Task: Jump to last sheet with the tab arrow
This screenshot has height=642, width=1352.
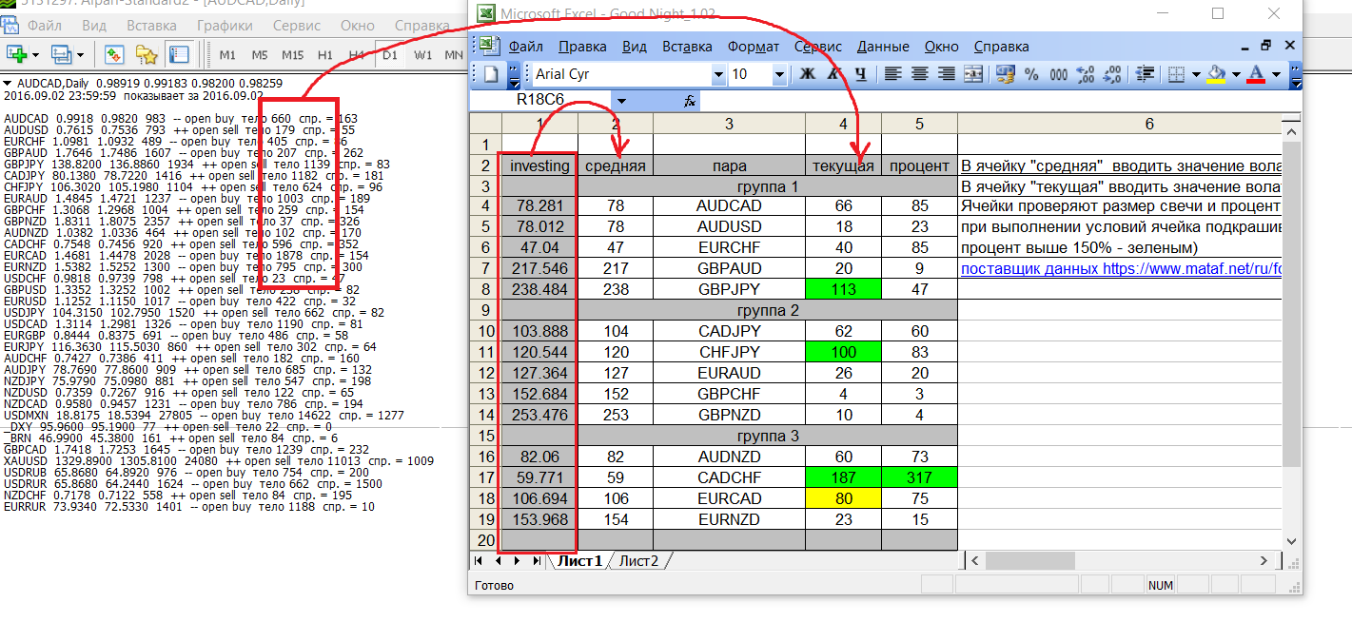Action: pyautogui.click(x=536, y=561)
